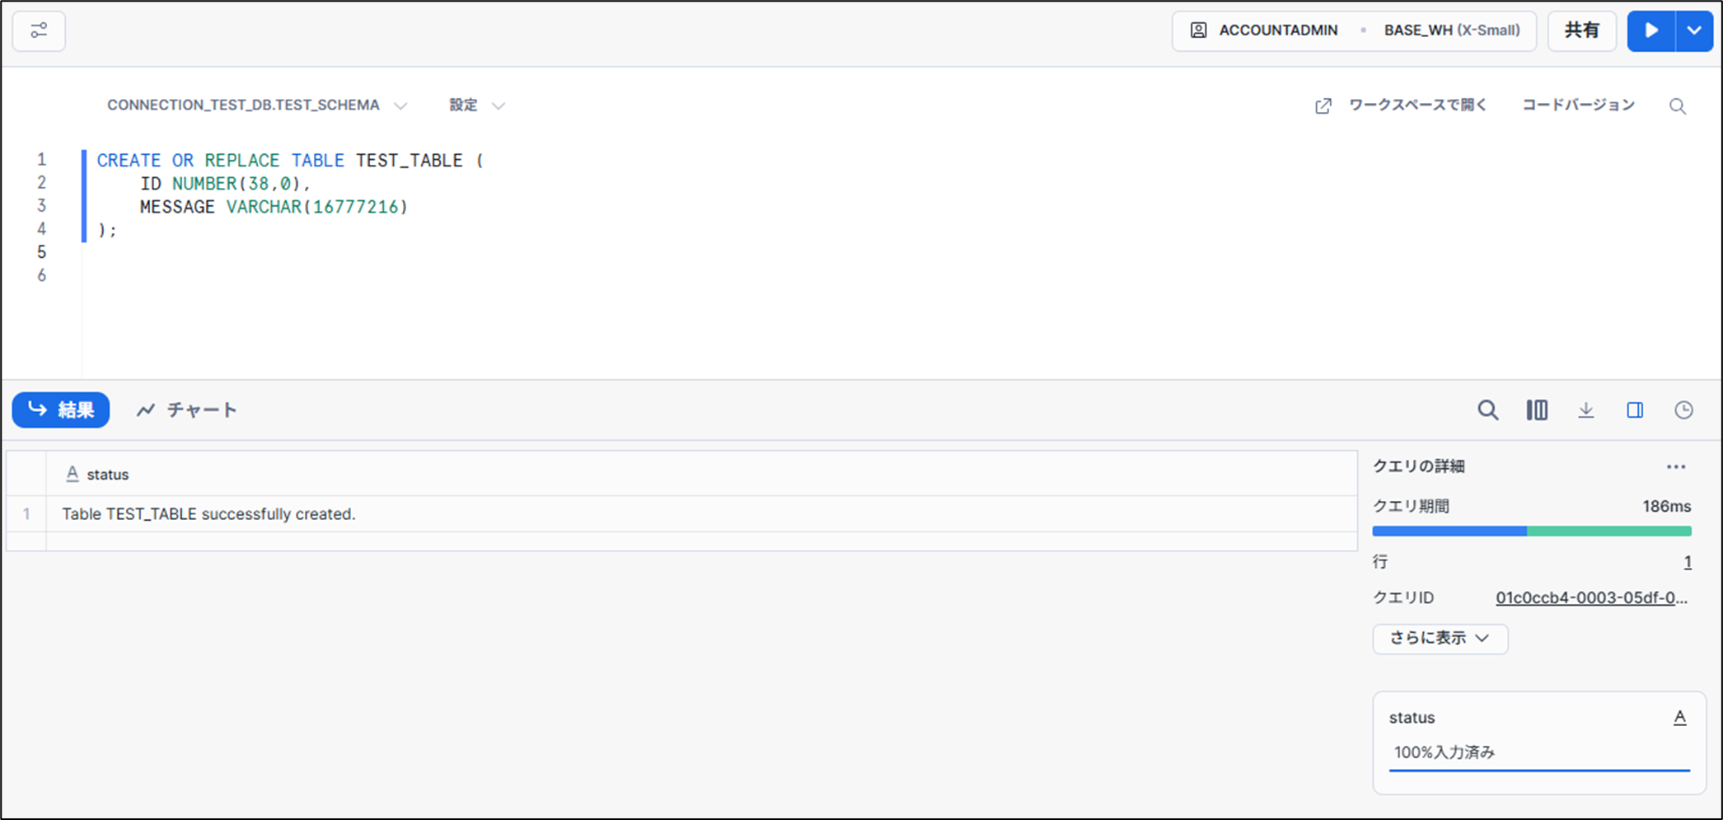Viewport: 1723px width, 820px height.
Task: Open the column layout icon in results toolbar
Action: pos(1537,410)
